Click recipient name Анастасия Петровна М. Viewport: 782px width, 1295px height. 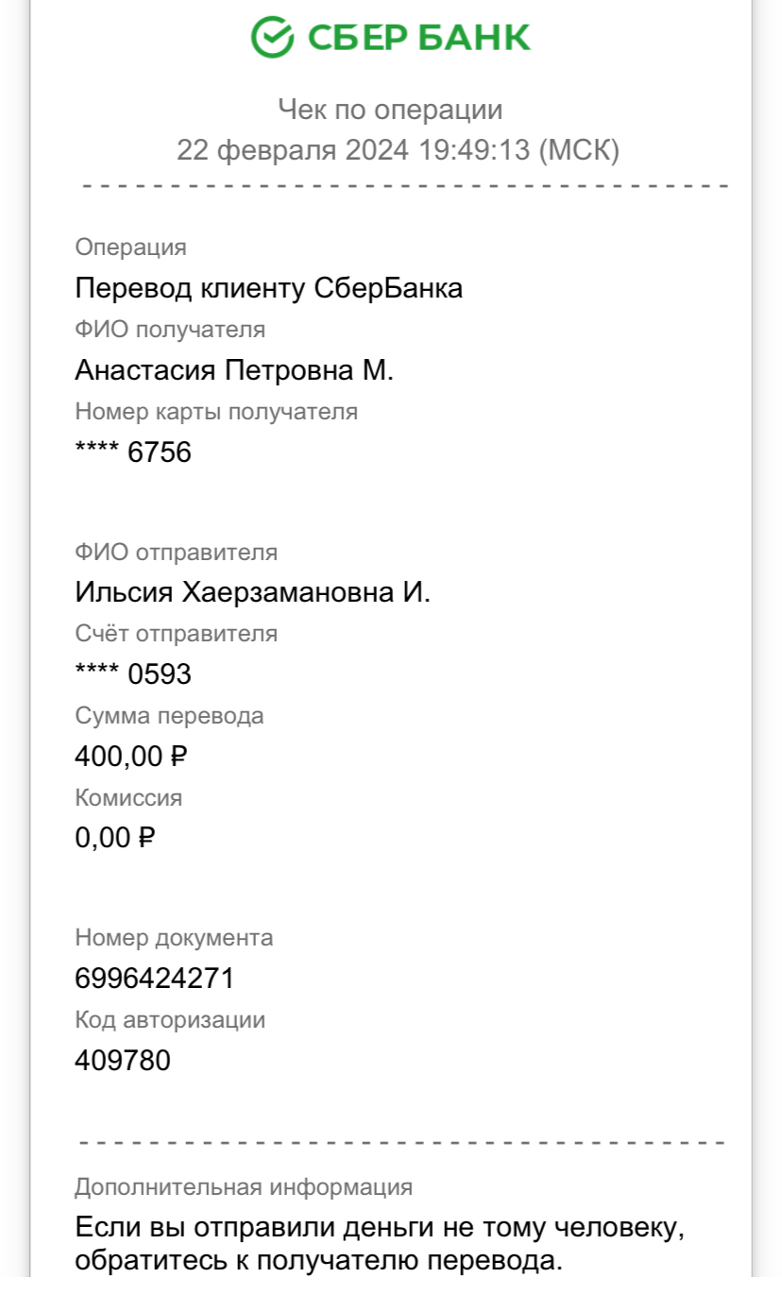coord(234,370)
